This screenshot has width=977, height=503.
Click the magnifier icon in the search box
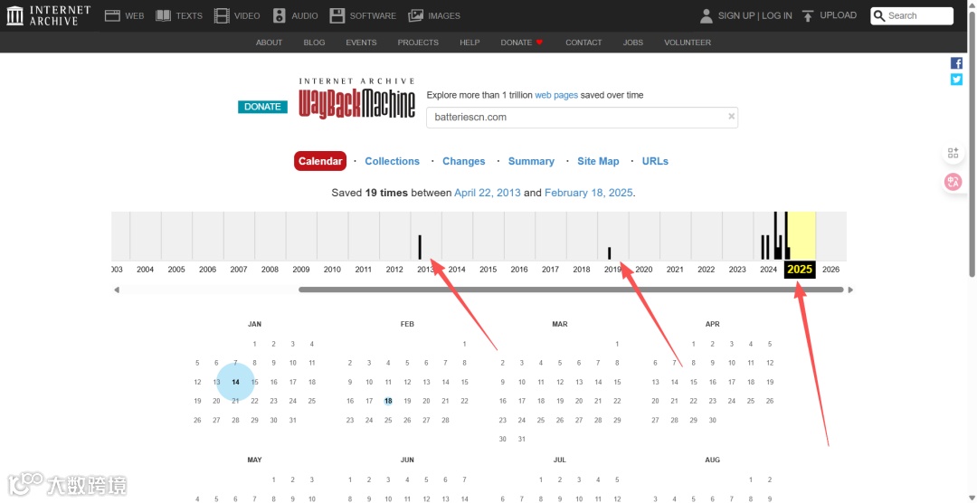tap(880, 15)
